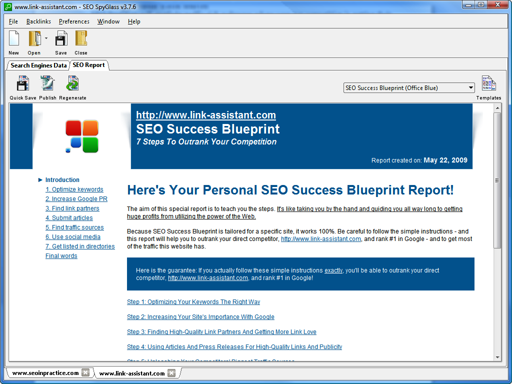Jump to '7. Get listed in directories' section
The height and width of the screenshot is (384, 512).
coord(80,246)
